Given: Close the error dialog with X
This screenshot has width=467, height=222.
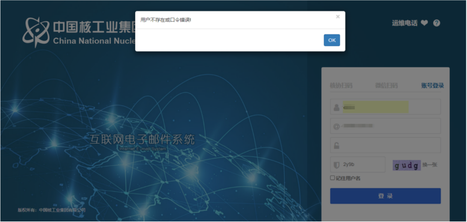Looking at the screenshot, I should point(338,17).
